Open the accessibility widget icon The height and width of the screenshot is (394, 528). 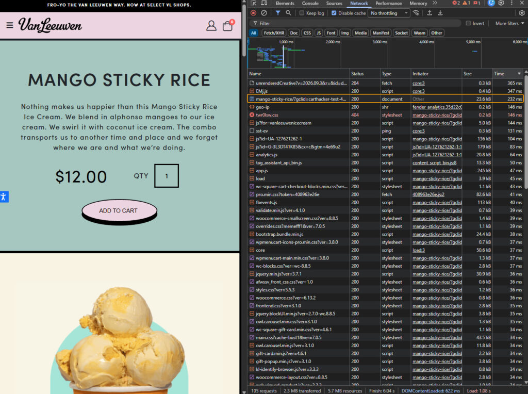click(4, 197)
